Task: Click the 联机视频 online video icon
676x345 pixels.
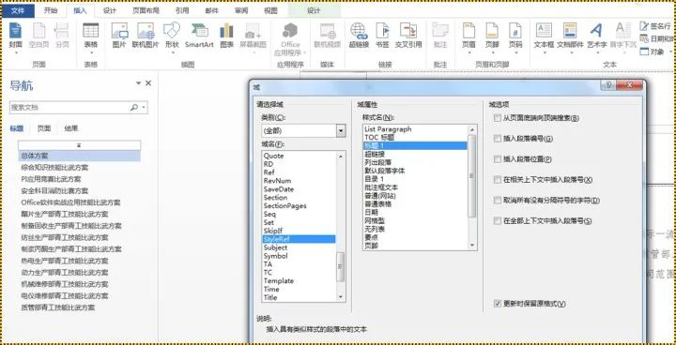Action: click(328, 31)
